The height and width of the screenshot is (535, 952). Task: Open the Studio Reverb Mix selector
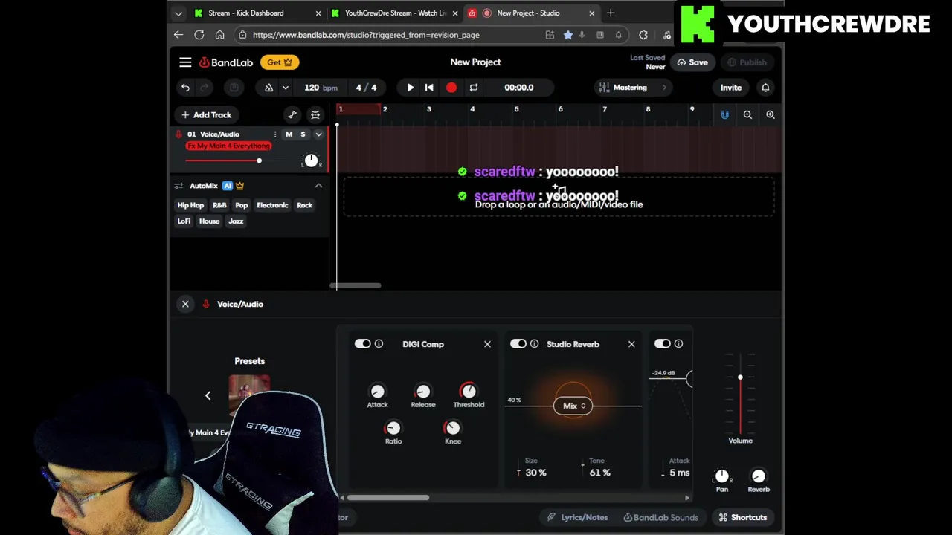tap(573, 406)
